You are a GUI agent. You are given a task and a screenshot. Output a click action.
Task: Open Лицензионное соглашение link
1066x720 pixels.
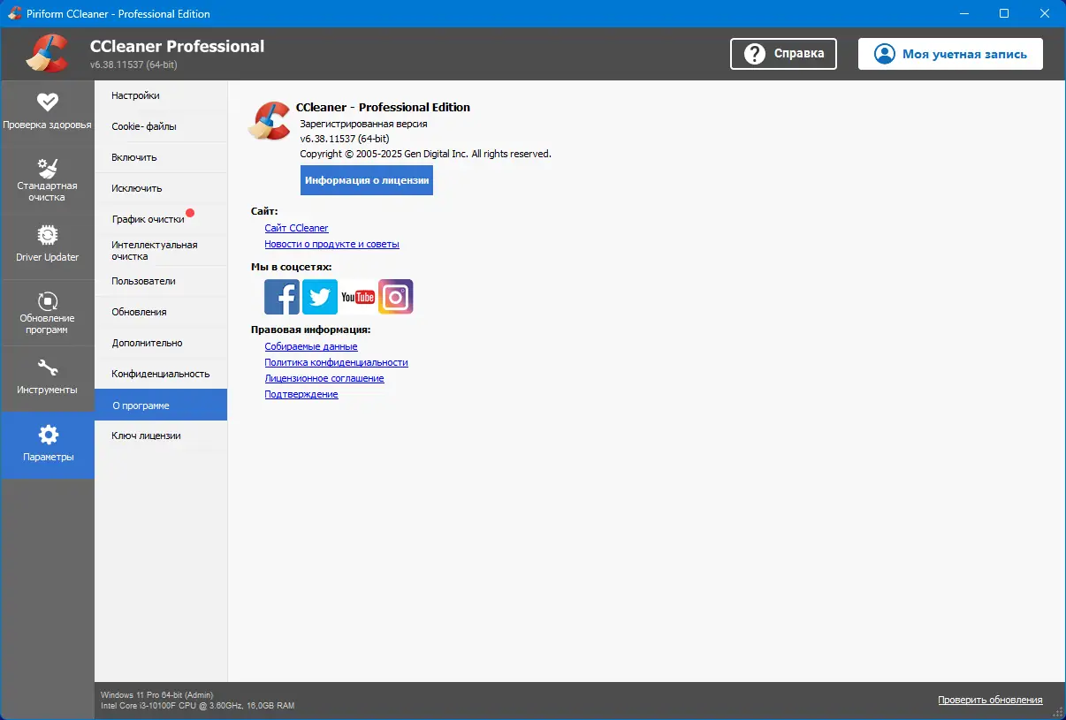point(324,378)
